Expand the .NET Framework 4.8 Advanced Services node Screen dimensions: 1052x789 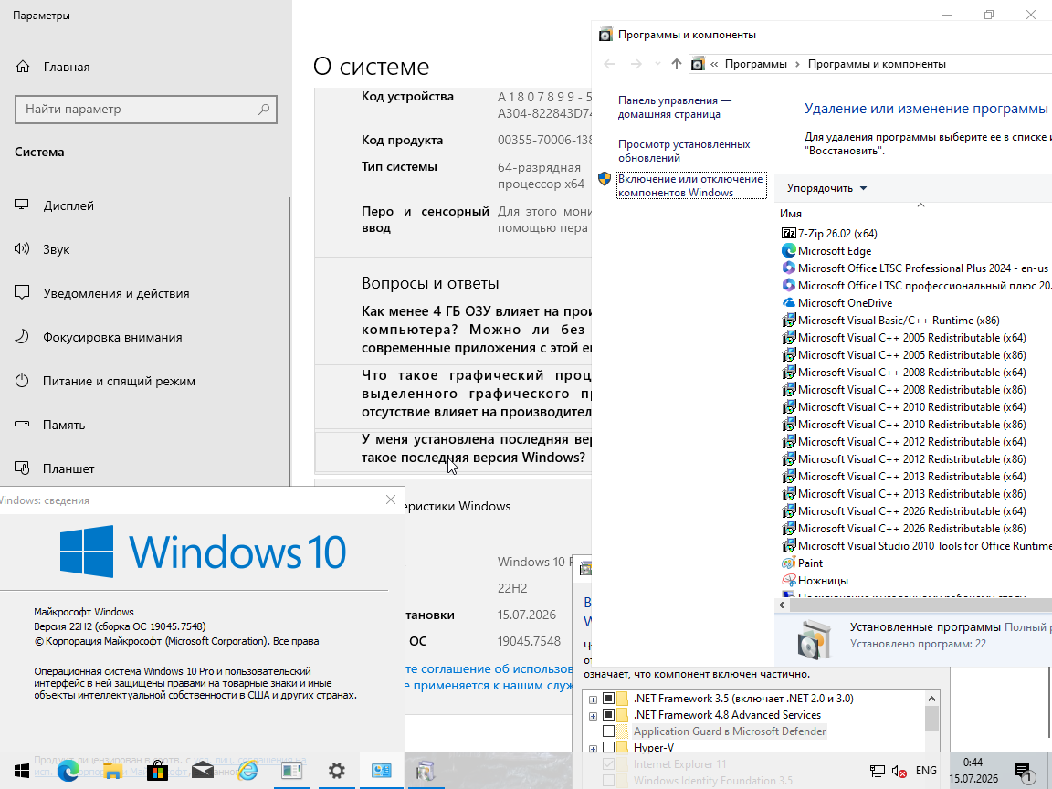tap(593, 716)
